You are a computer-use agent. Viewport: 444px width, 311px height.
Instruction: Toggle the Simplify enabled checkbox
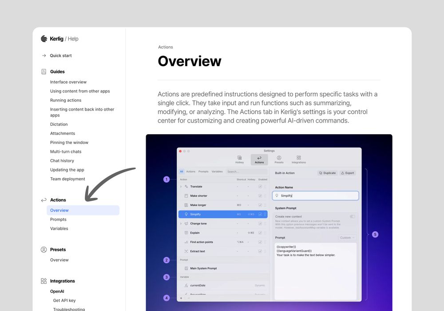click(260, 215)
